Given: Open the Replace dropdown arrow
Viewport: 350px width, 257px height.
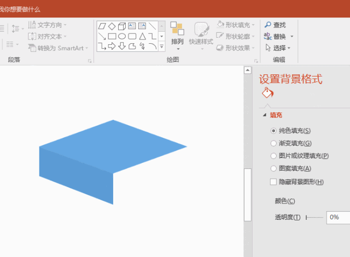Looking at the screenshot, I should coord(291,37).
